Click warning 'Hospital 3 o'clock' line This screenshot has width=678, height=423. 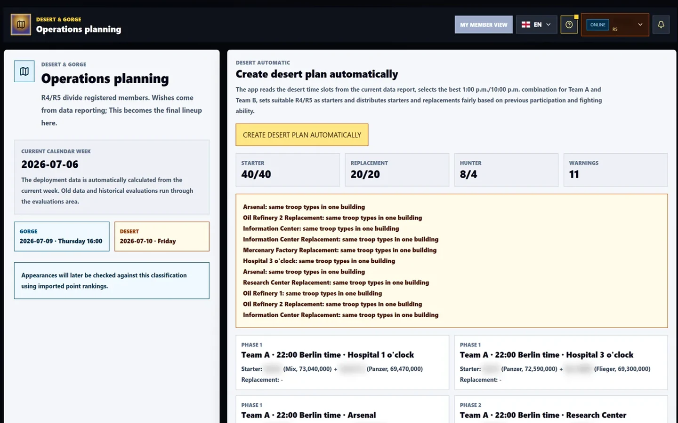319,261
